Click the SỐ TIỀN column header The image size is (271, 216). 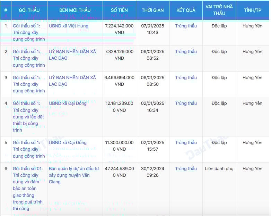tap(119, 10)
